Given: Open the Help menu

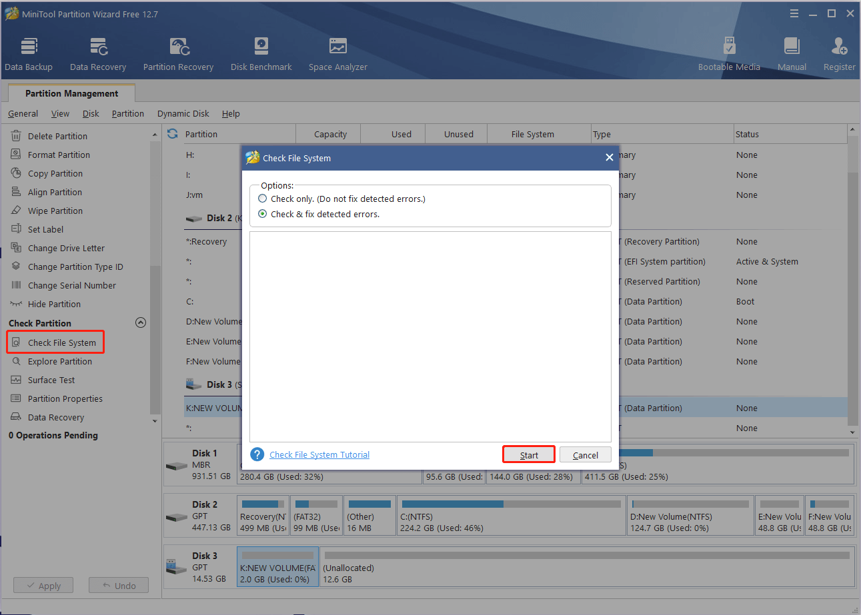Looking at the screenshot, I should 231,113.
